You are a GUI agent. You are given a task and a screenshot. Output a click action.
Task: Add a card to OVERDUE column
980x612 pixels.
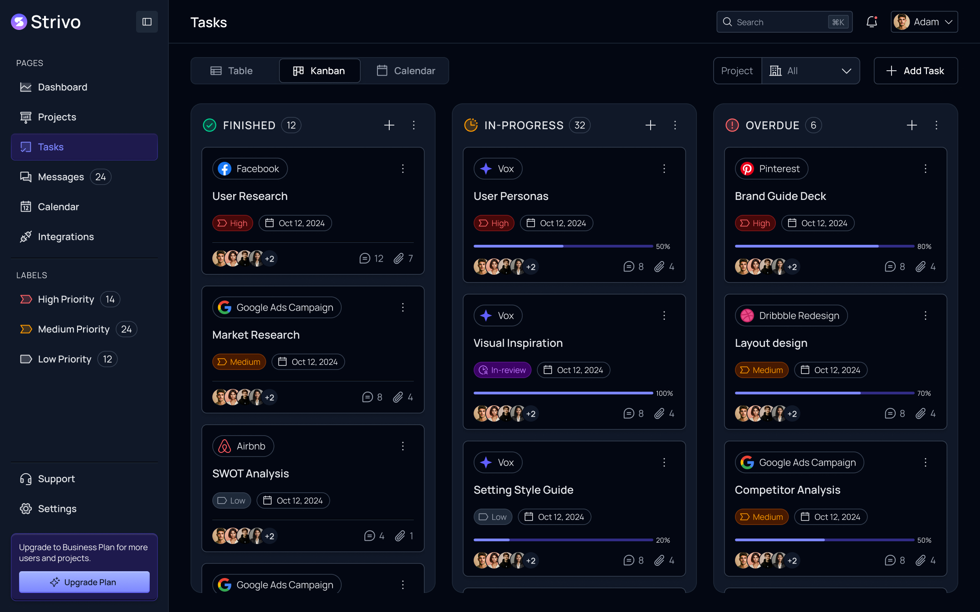coord(911,125)
